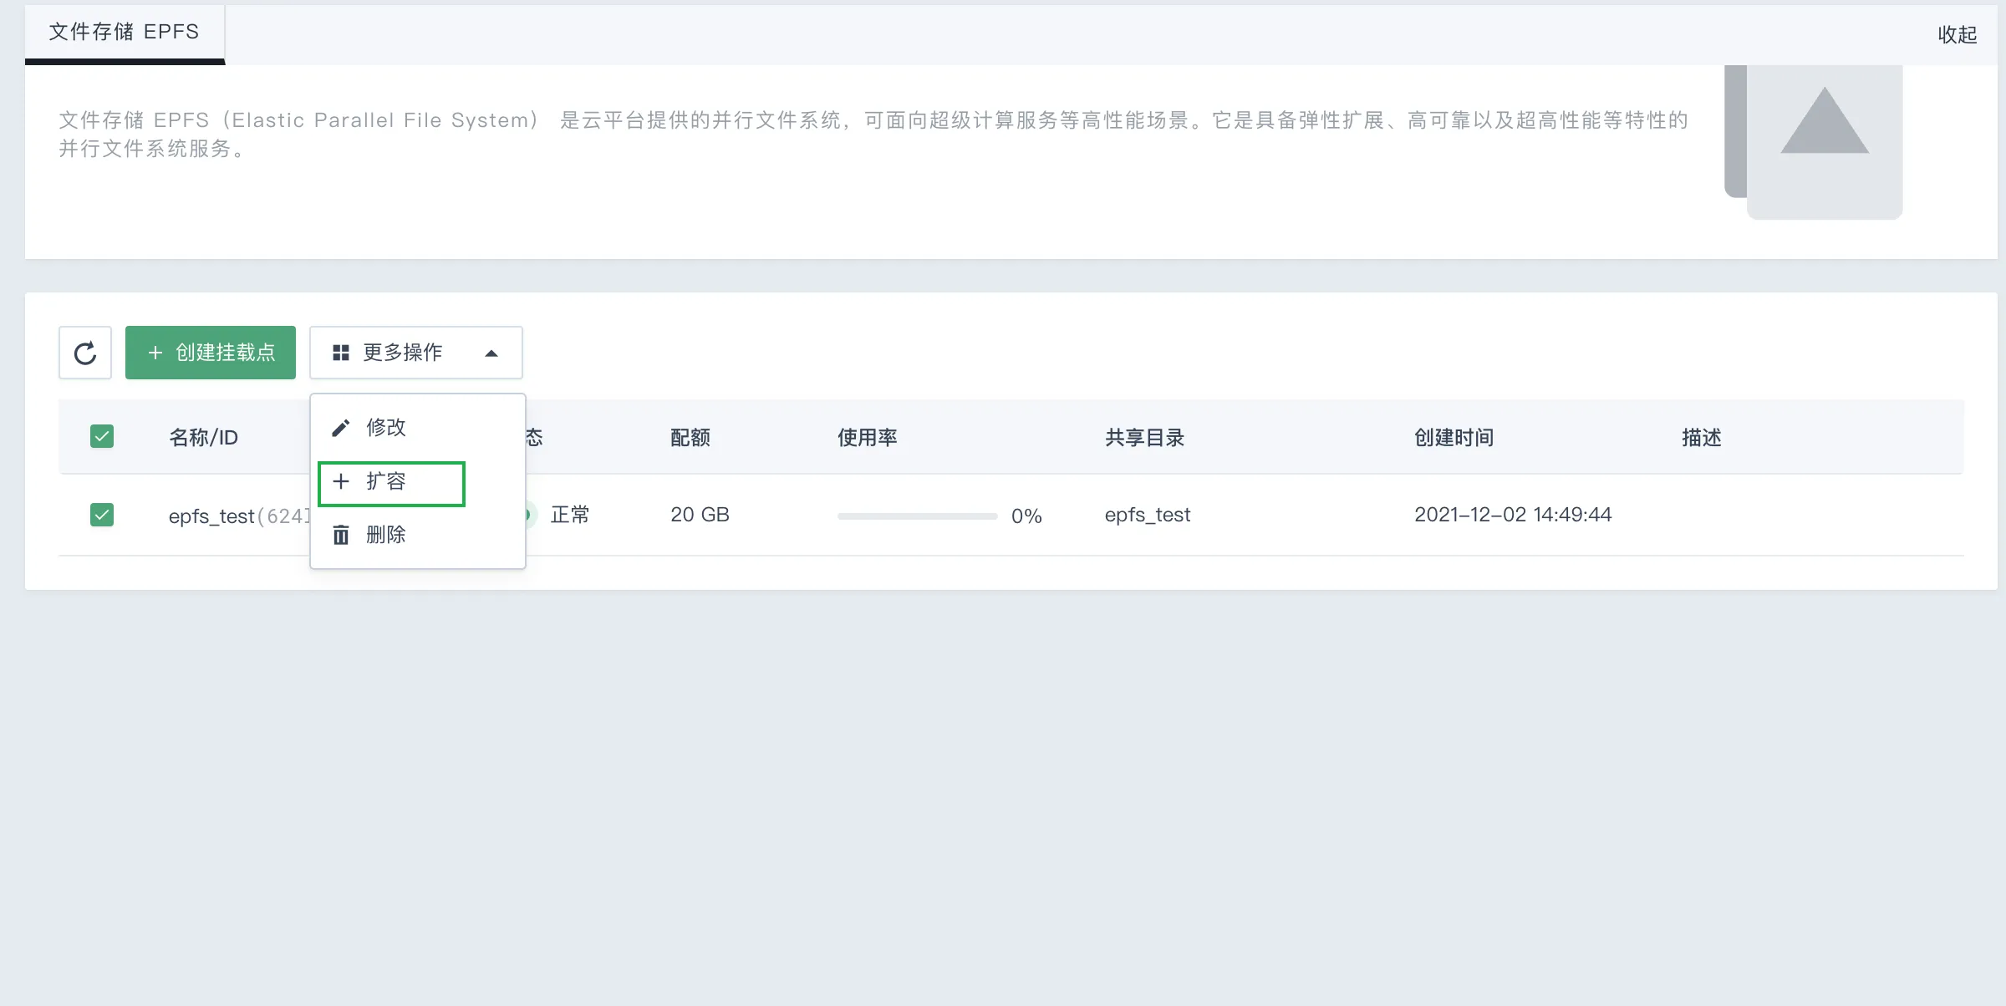The height and width of the screenshot is (1006, 2006).
Task: Uncheck the select-all checkbox in table header
Action: 102,436
